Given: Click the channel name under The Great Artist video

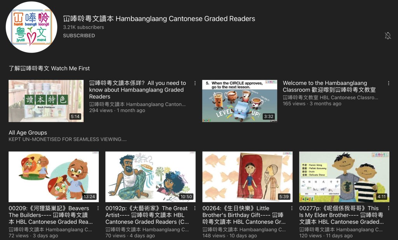Looking at the screenshot, I should (147, 230).
